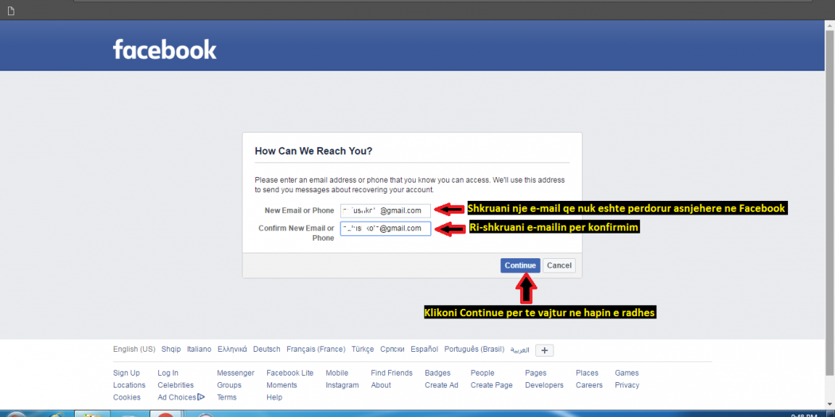Open the Messenger footer link
Viewport: 835px width, 417px height.
[x=235, y=373]
